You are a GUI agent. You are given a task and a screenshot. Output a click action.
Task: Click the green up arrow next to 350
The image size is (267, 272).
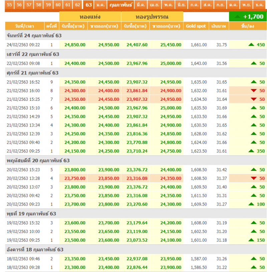tap(251, 151)
